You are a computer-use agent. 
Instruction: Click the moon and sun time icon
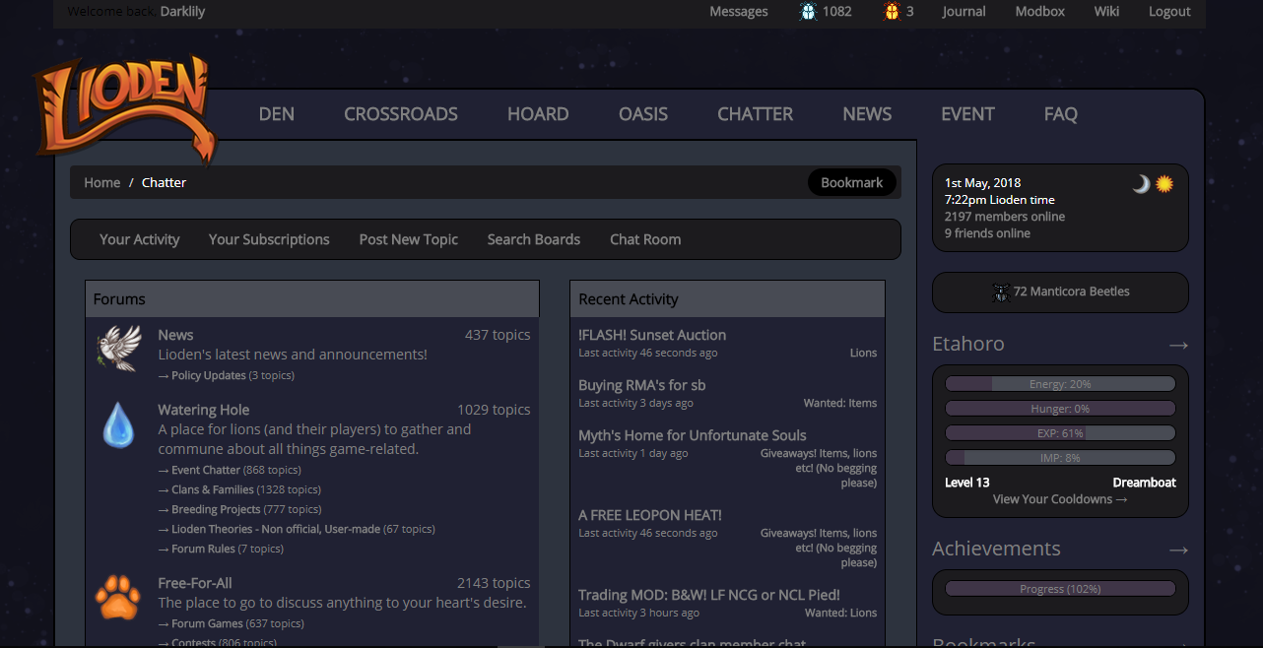(1153, 184)
